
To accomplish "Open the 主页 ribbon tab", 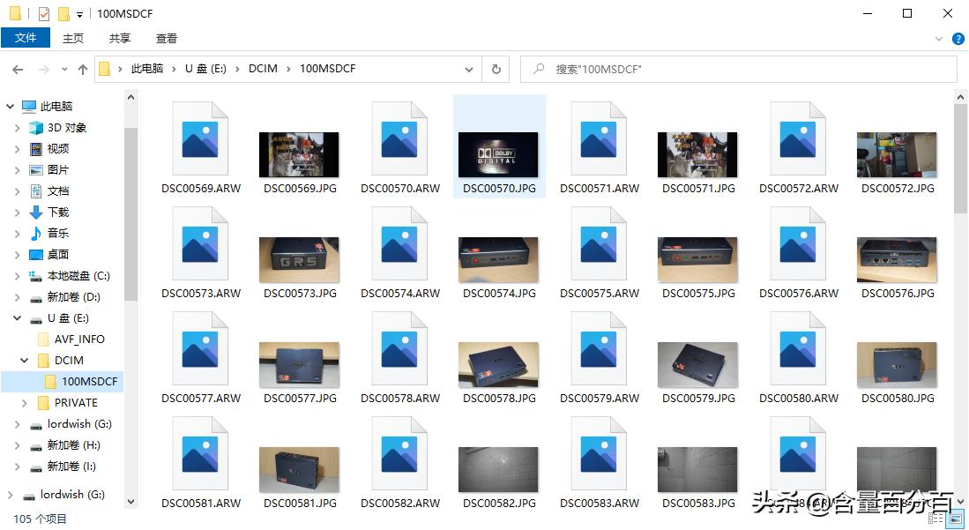I will pos(73,38).
